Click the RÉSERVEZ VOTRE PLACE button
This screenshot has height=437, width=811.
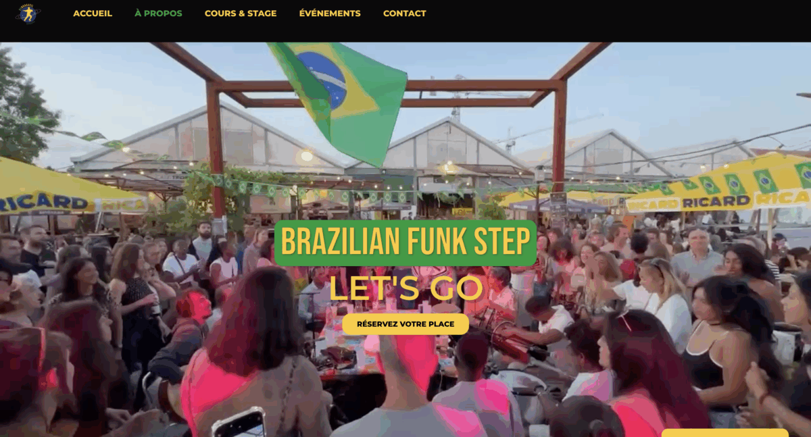[x=405, y=324]
